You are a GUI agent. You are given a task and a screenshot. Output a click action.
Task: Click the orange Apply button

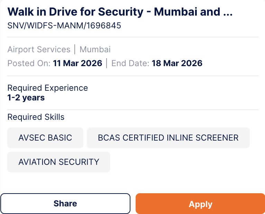(x=200, y=204)
